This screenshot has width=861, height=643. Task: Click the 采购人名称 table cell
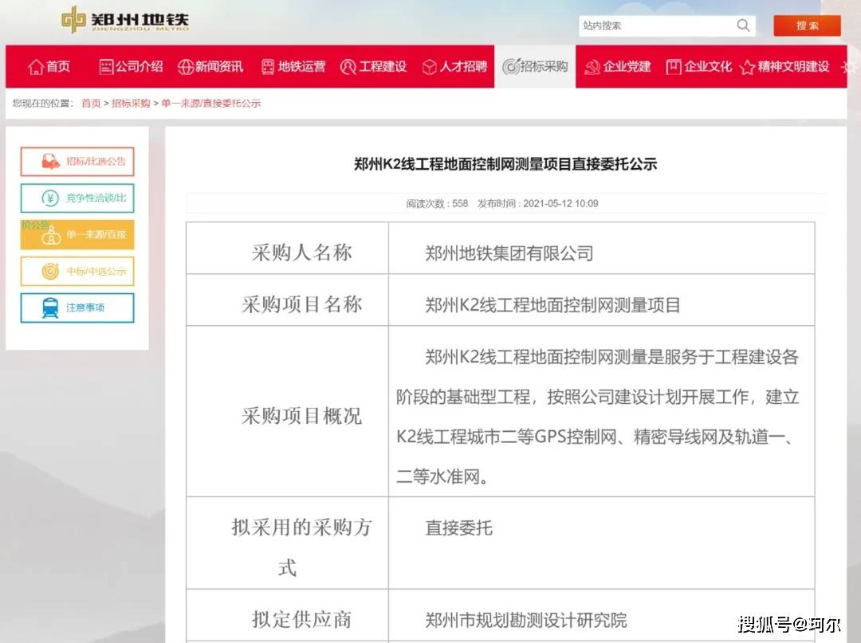(287, 248)
